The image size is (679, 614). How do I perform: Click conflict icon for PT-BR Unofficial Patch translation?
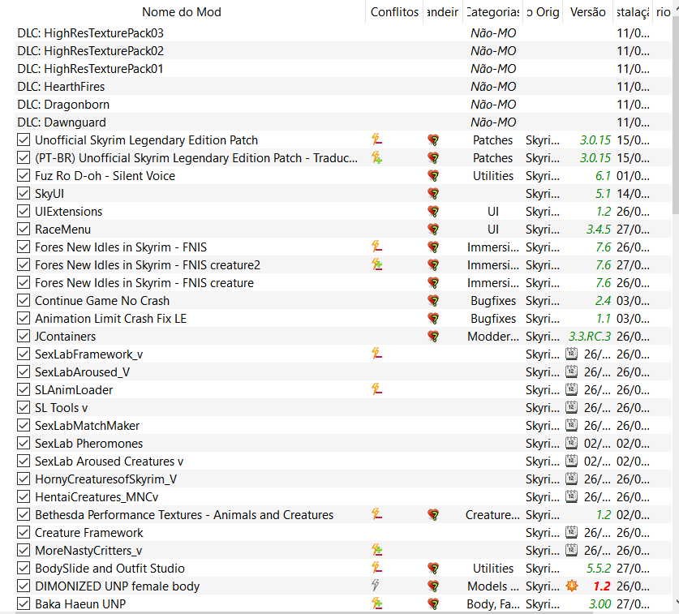pos(376,157)
